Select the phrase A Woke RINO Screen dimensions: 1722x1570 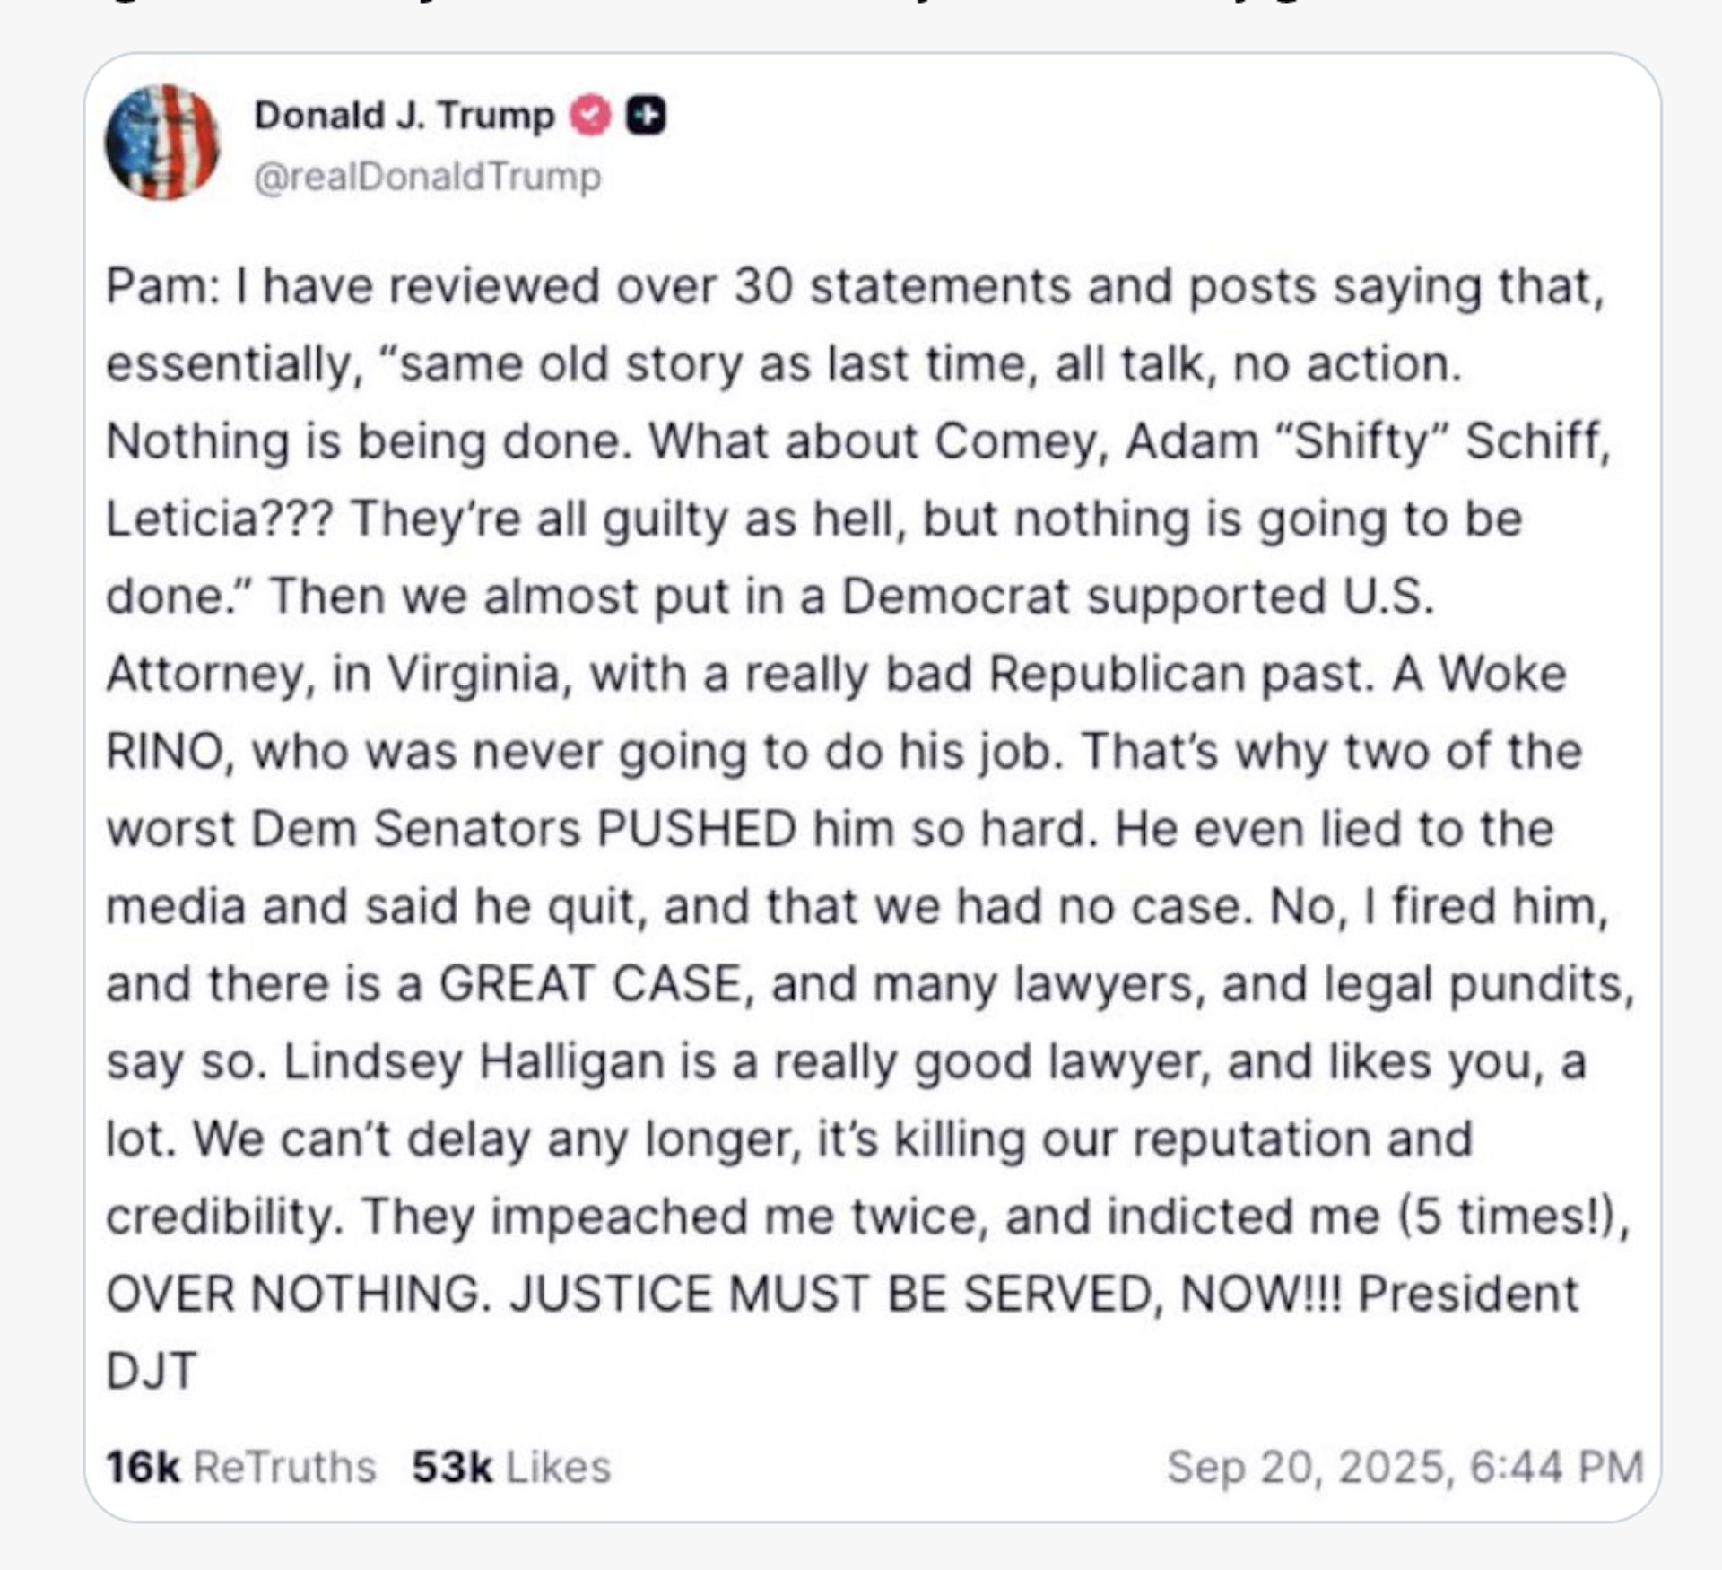[x=1480, y=673]
